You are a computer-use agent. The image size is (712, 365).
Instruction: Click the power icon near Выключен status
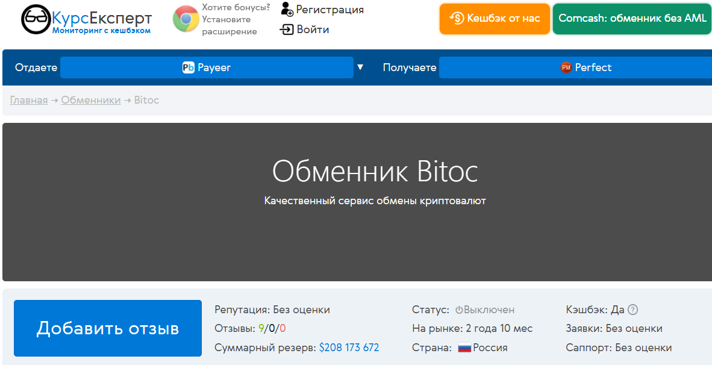pos(458,309)
